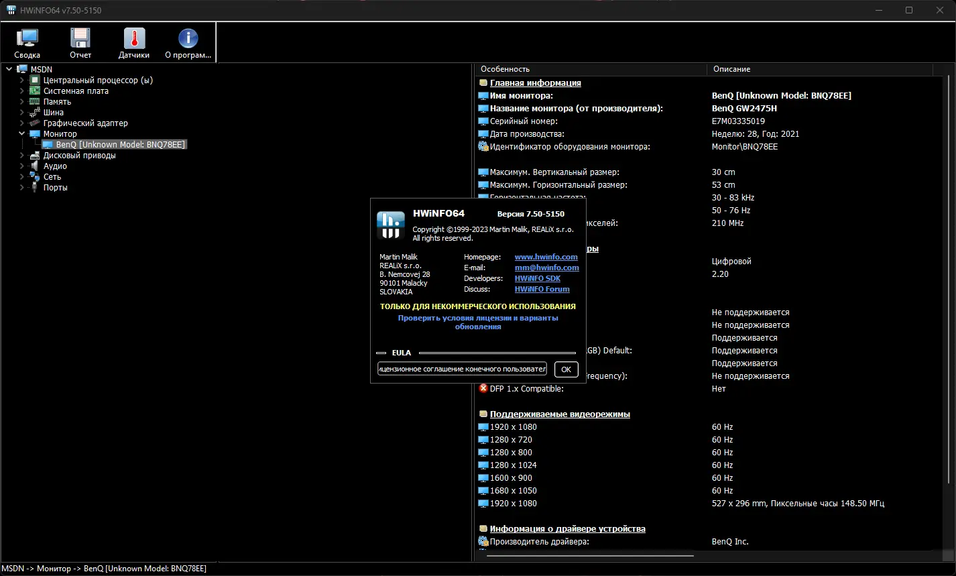Click the RAM icon beside Память
The height and width of the screenshot is (576, 956).
click(x=35, y=101)
